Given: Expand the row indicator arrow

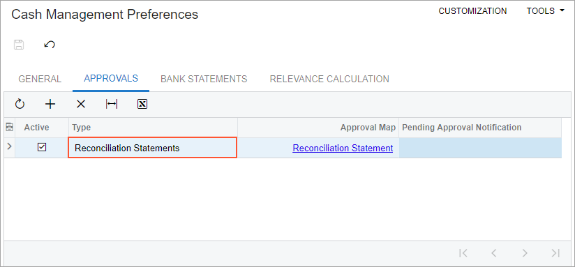Looking at the screenshot, I should (10, 146).
